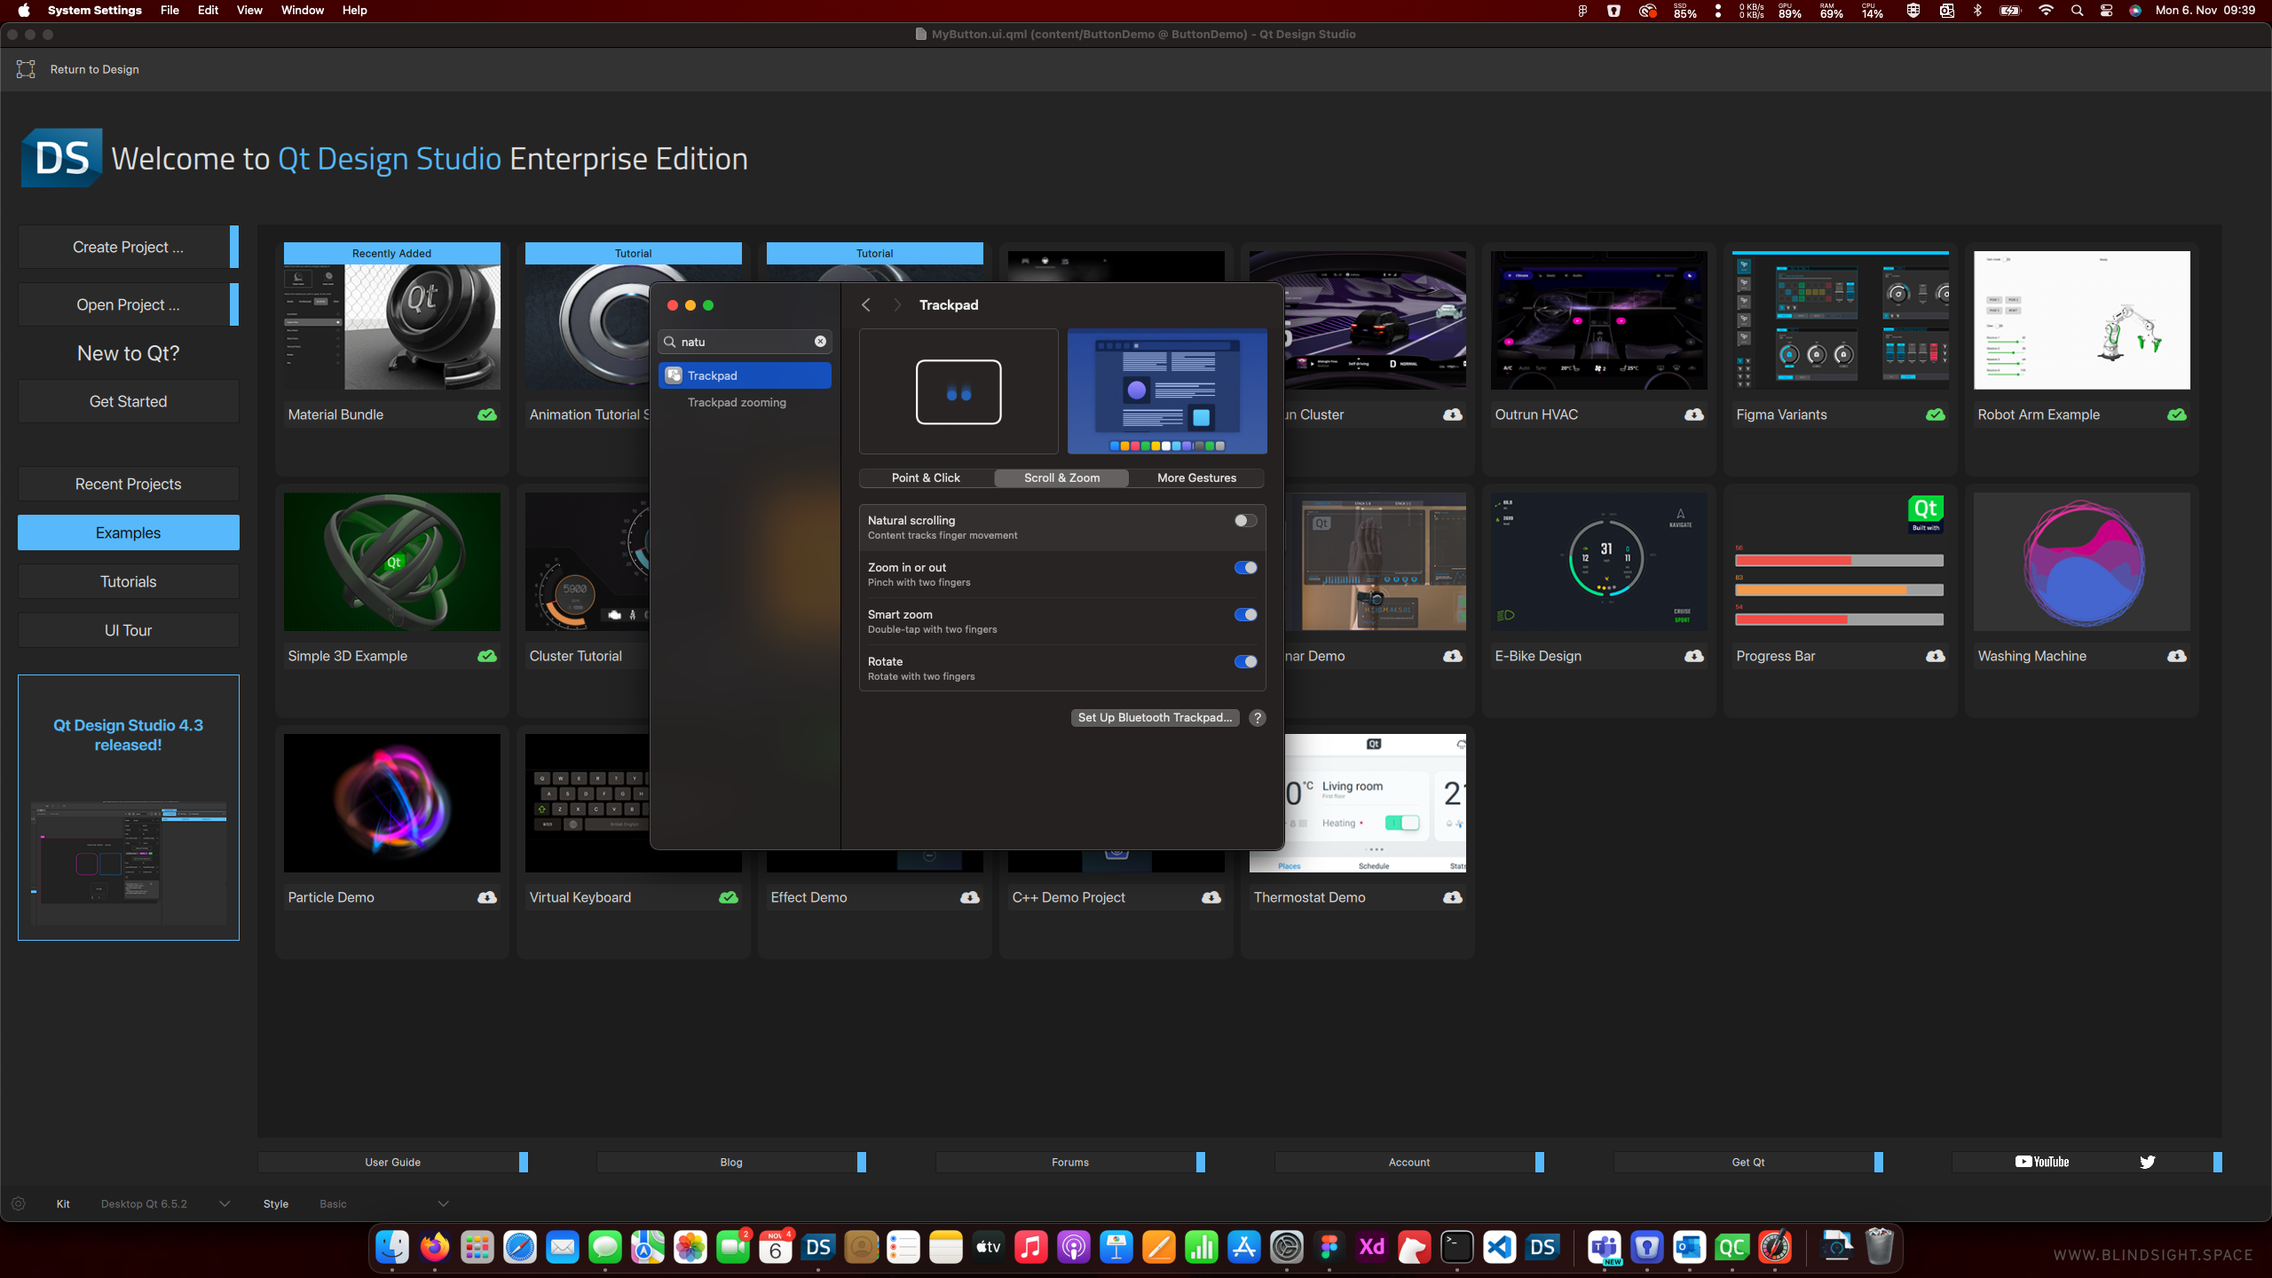Click the Return to Design icon
The image size is (2272, 1278).
tap(26, 69)
